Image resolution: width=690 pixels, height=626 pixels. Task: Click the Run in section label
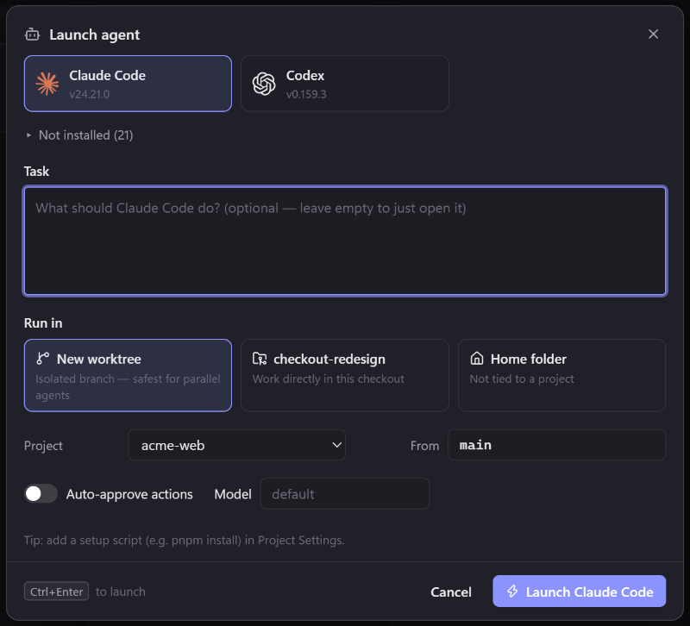[x=43, y=322]
